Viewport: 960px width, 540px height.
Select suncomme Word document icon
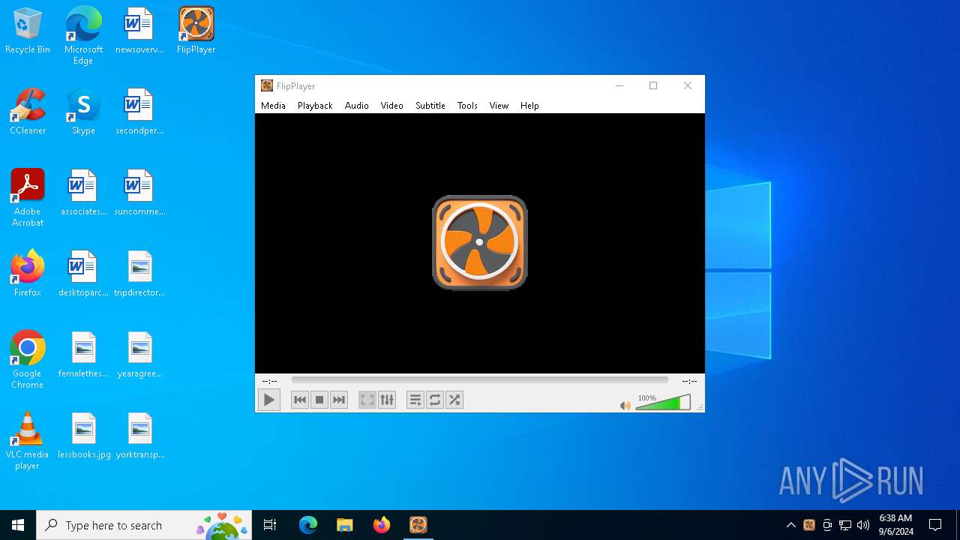click(139, 193)
